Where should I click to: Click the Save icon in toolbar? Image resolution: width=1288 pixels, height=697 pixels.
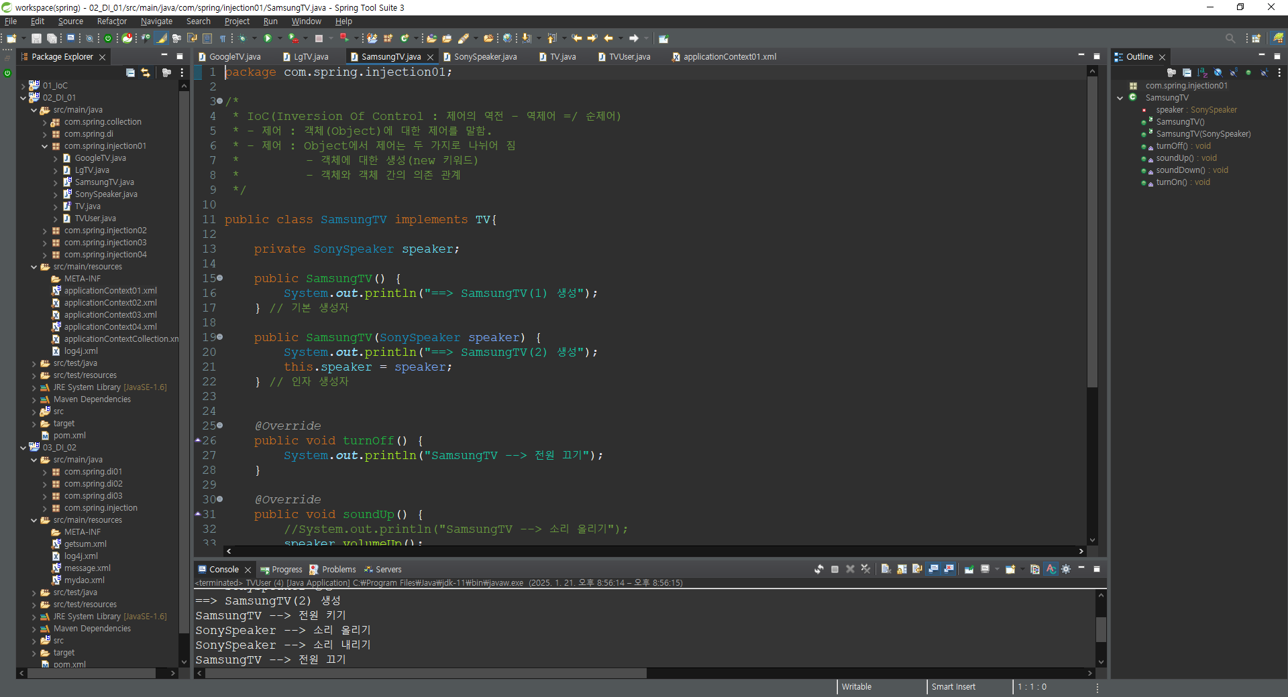36,38
